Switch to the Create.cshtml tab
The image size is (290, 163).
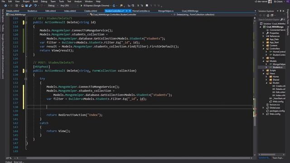91,11
